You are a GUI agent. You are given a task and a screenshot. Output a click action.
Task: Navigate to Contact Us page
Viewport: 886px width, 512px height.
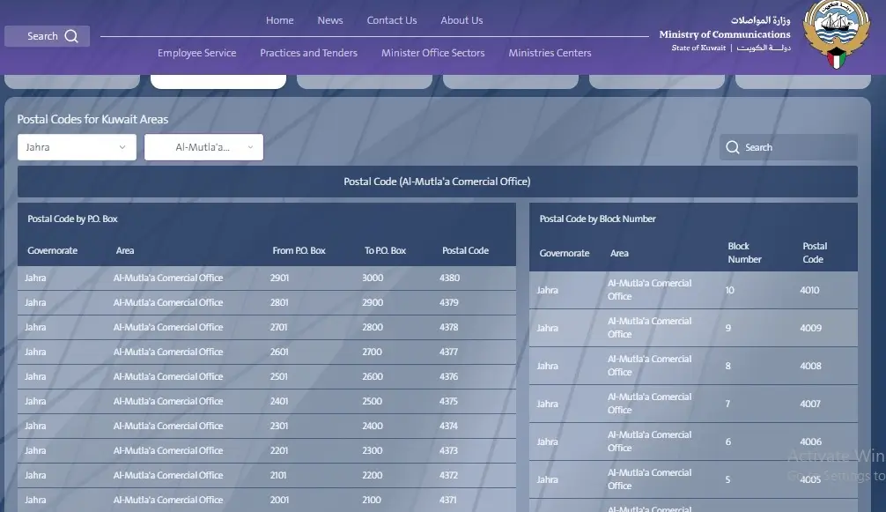pos(392,20)
